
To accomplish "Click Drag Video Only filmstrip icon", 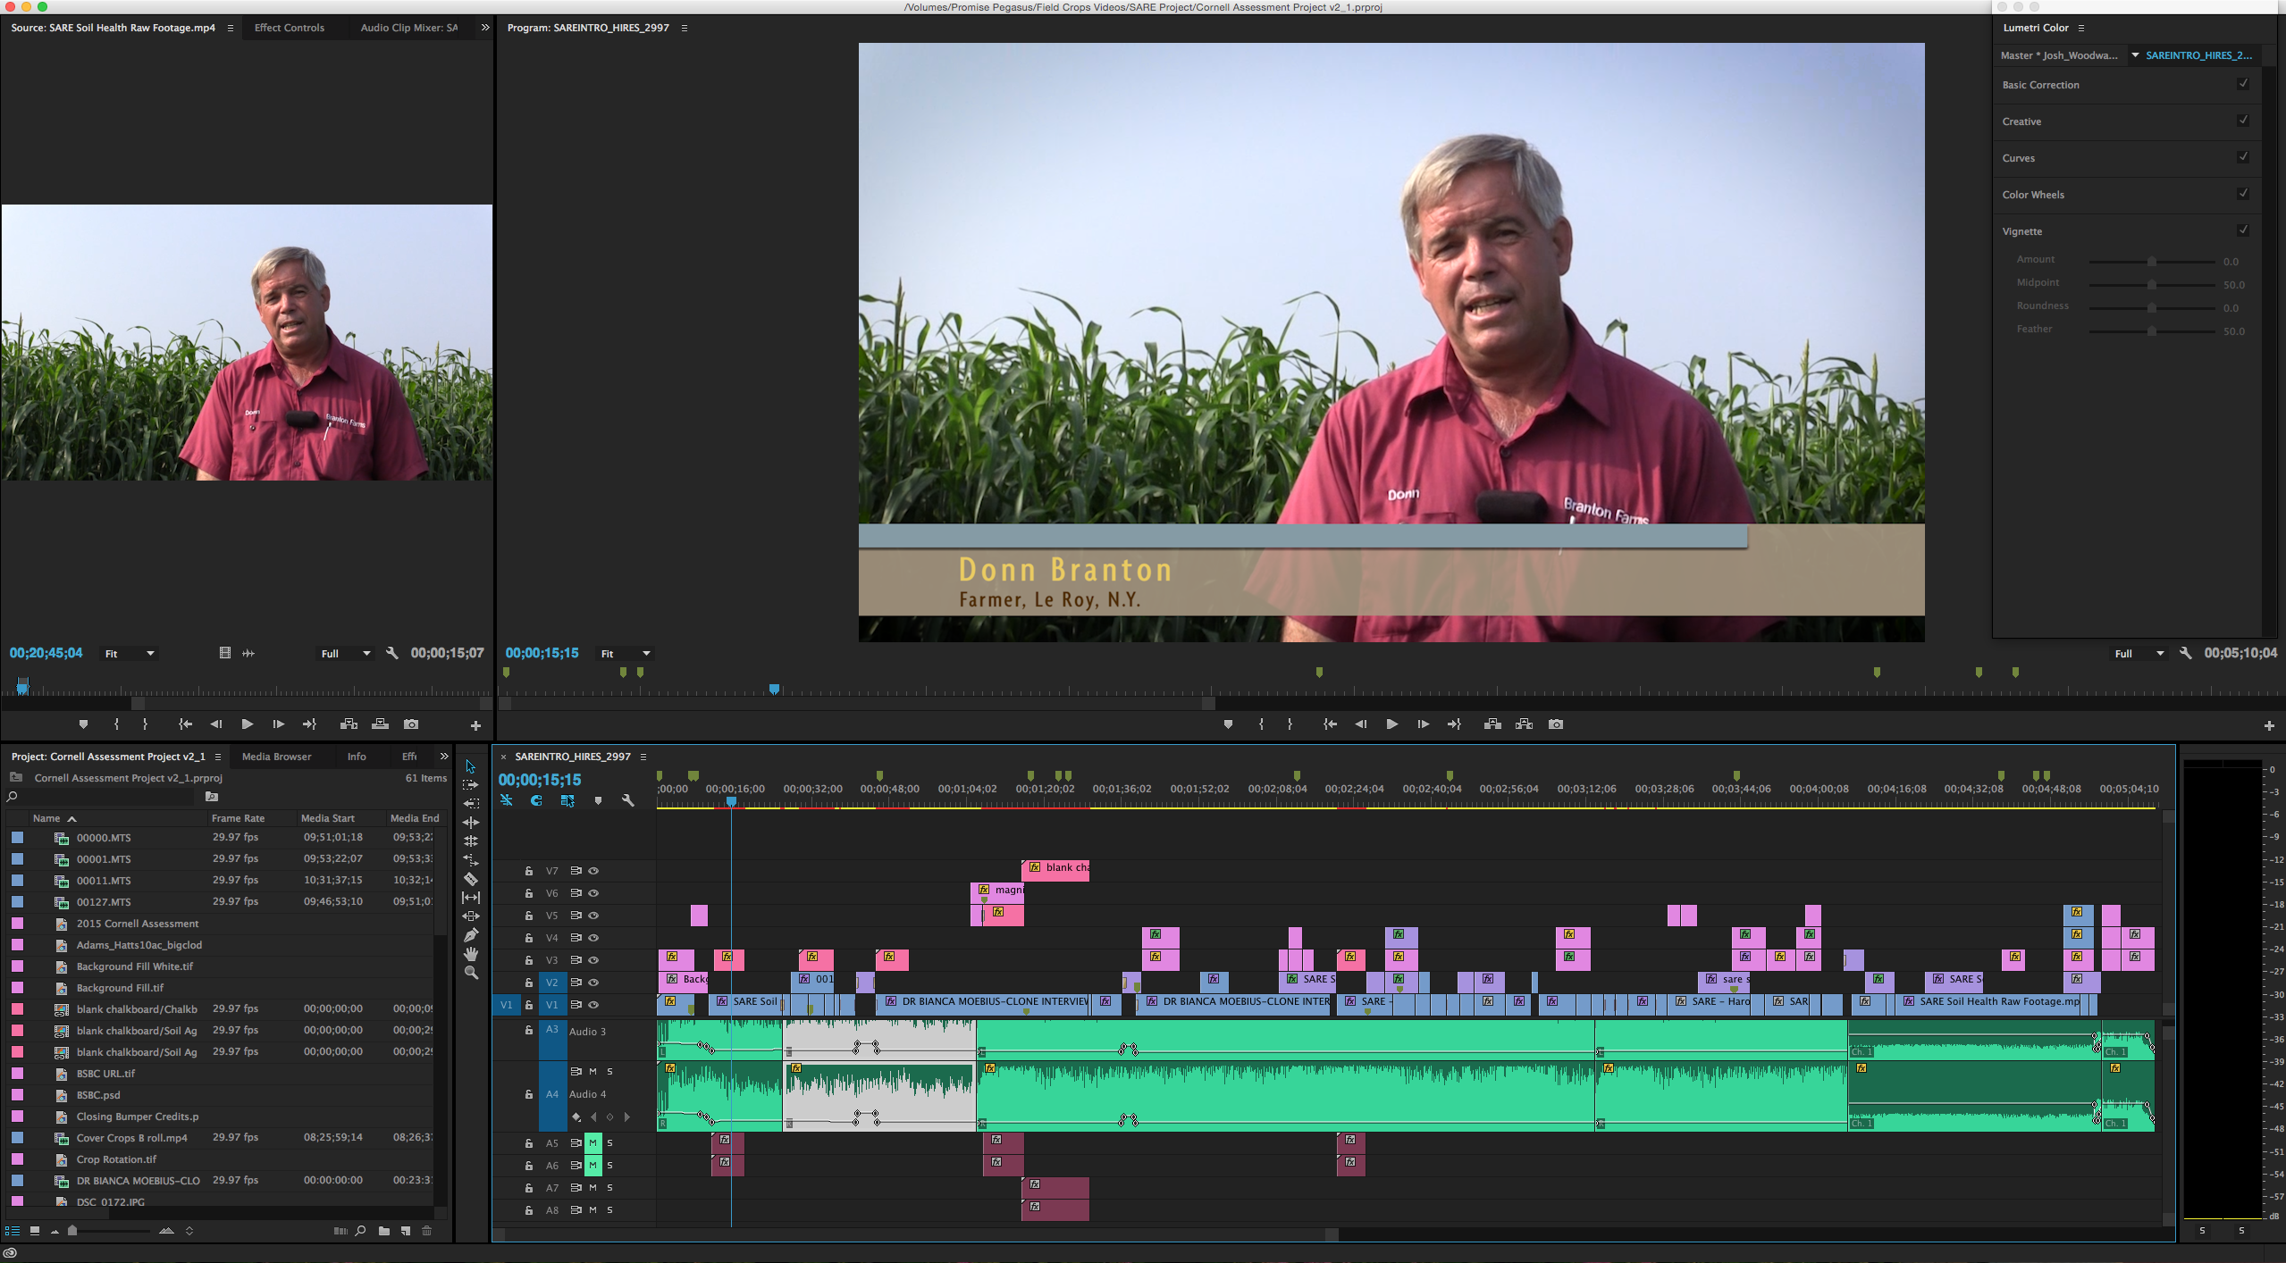I will click(x=225, y=653).
